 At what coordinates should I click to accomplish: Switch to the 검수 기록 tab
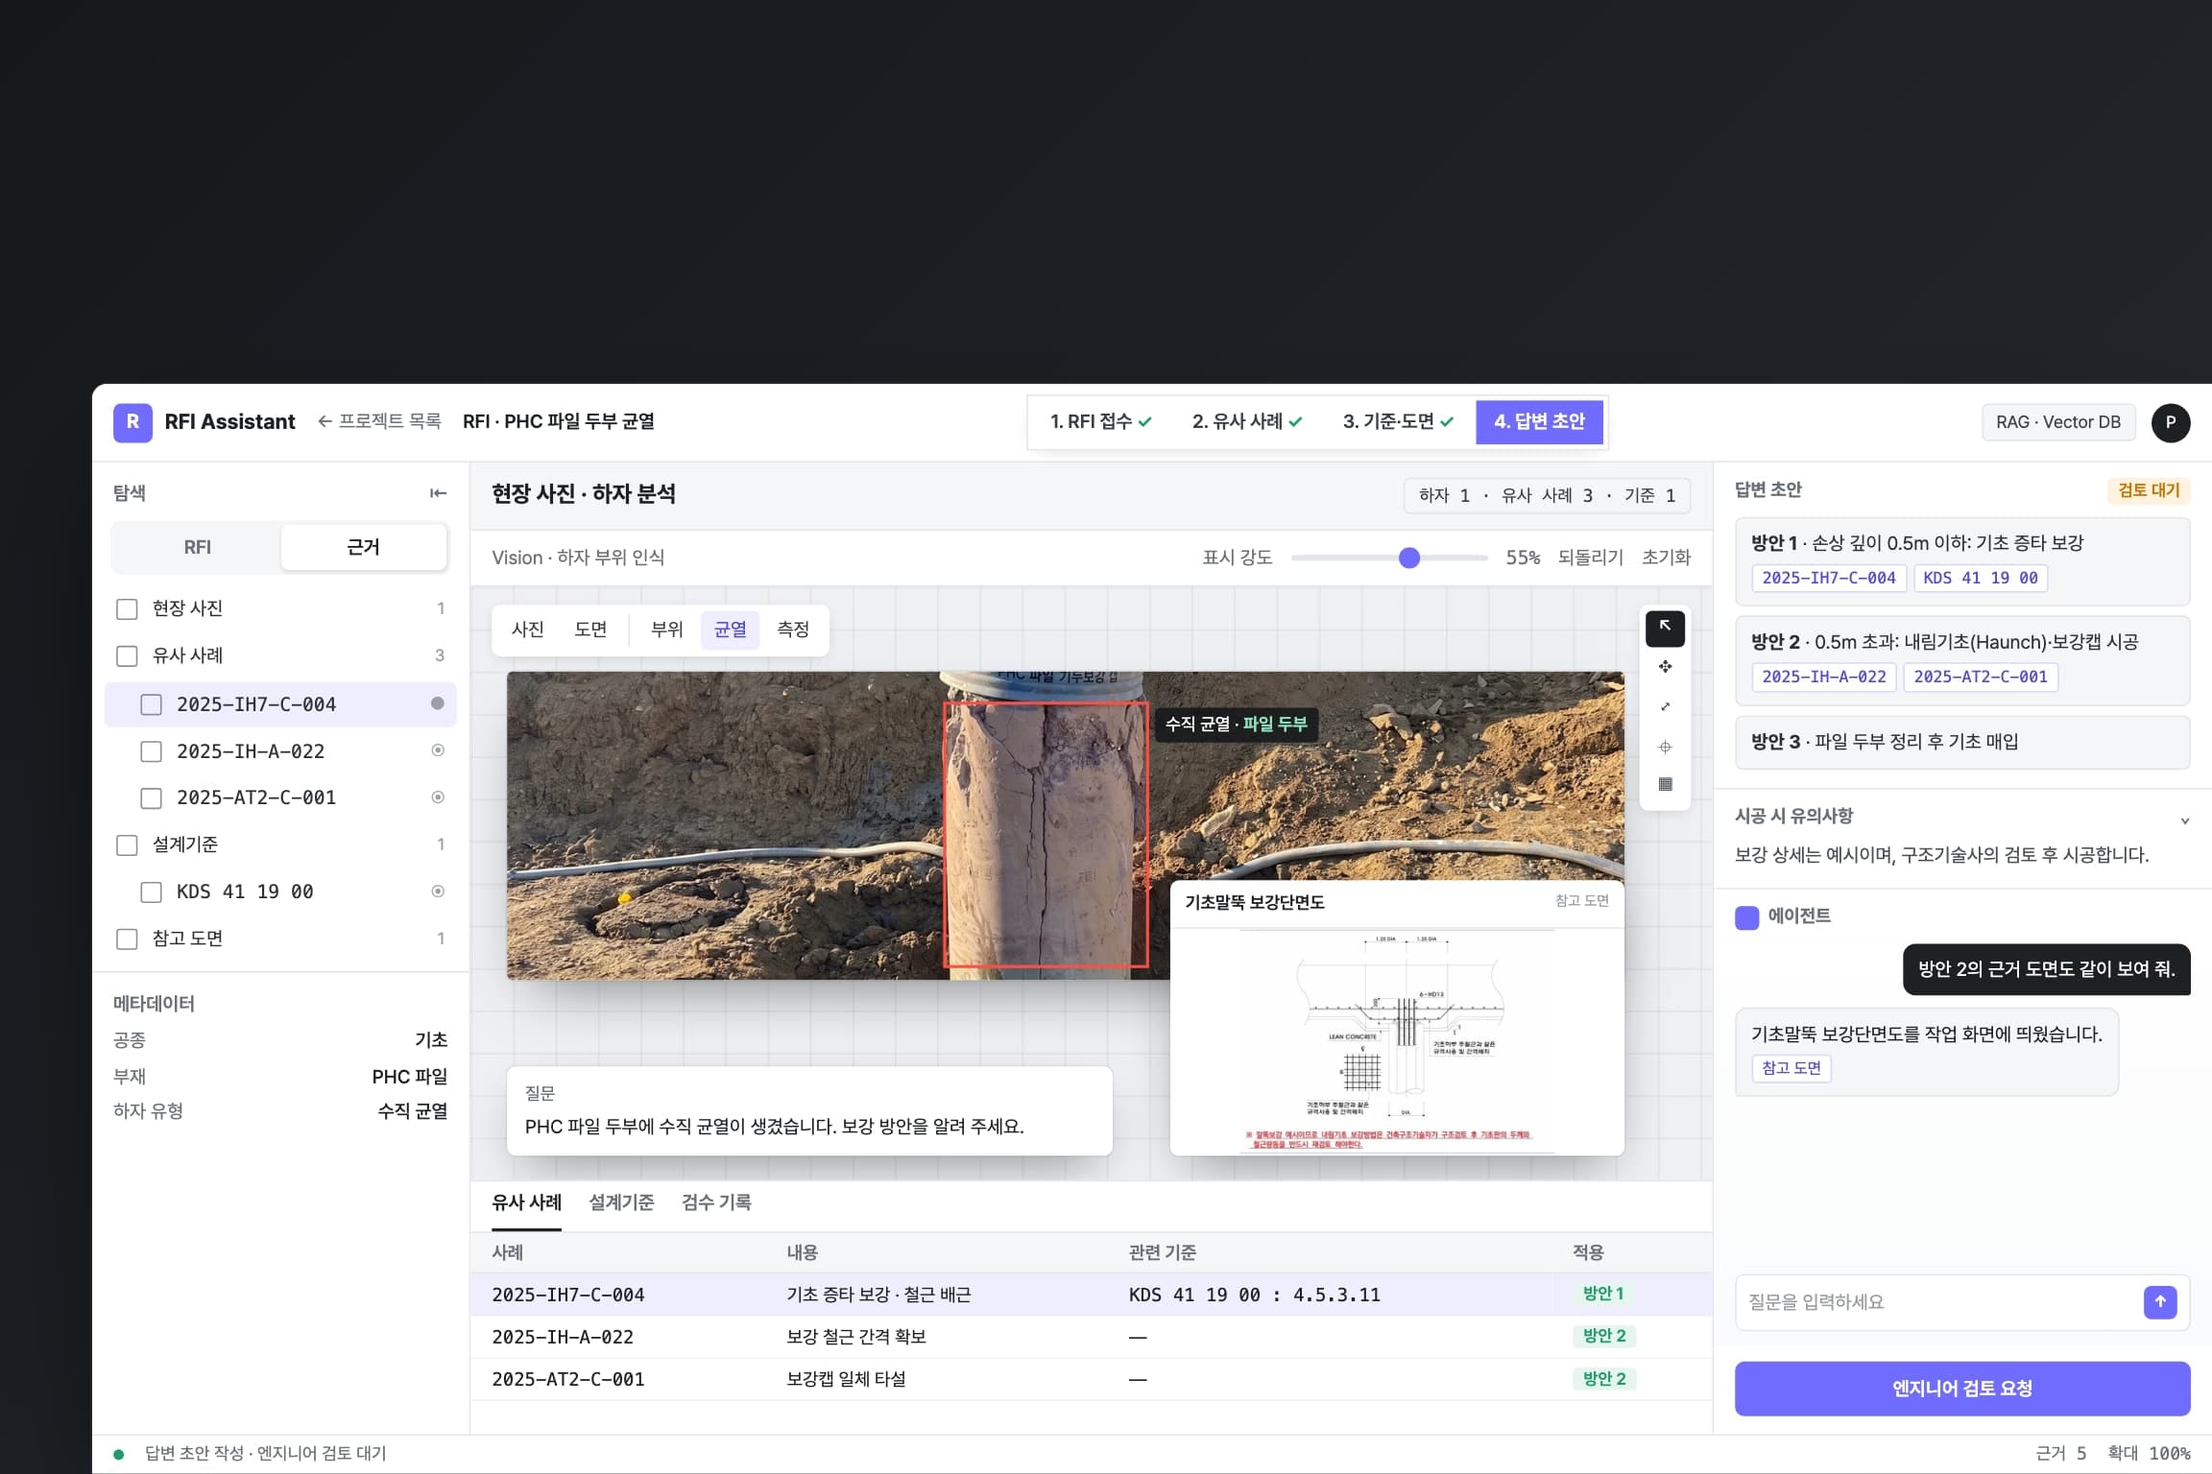click(x=716, y=1202)
